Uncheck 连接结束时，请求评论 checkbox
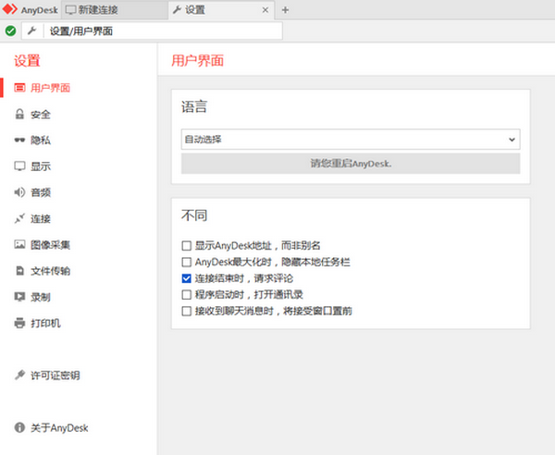The image size is (555, 455). pyautogui.click(x=187, y=278)
